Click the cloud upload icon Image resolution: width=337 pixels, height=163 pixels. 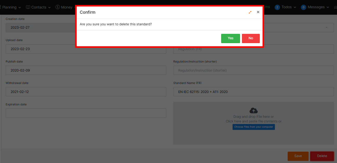click(x=254, y=111)
